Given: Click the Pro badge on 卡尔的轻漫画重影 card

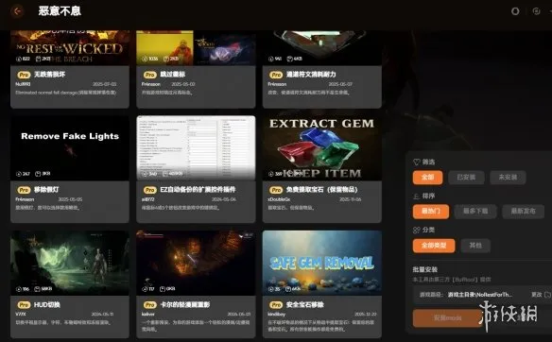Looking at the screenshot, I should point(149,305).
